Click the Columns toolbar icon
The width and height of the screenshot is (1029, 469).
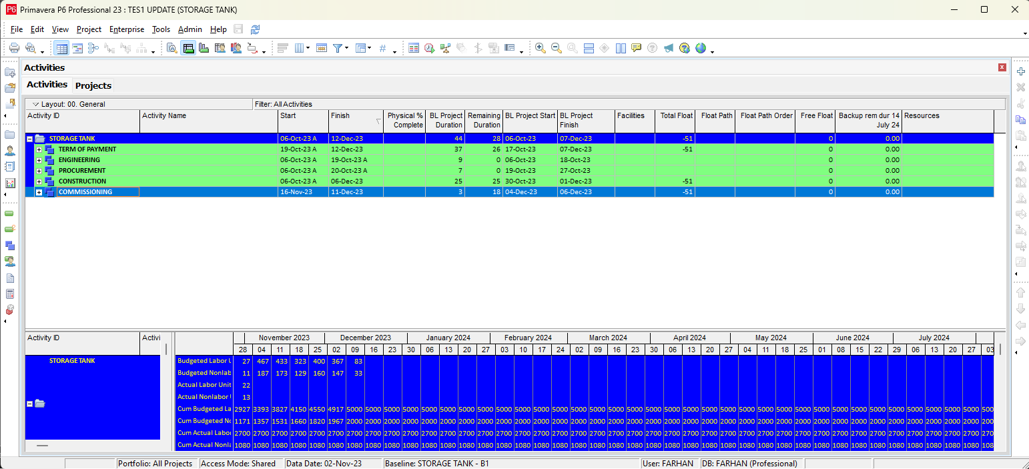[299, 48]
